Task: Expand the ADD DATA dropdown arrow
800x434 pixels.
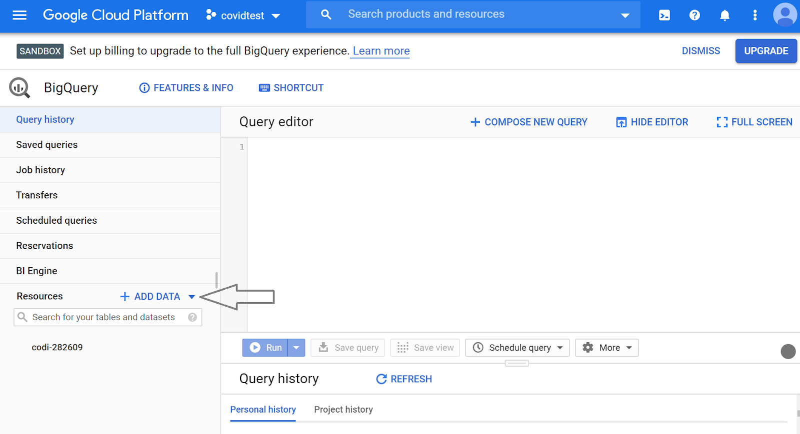Action: [x=191, y=297]
